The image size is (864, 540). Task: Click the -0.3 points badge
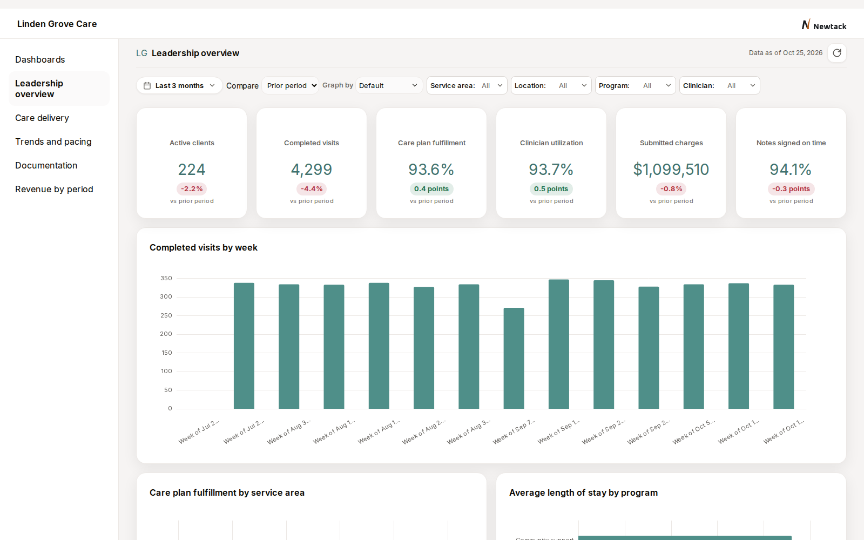click(x=791, y=189)
